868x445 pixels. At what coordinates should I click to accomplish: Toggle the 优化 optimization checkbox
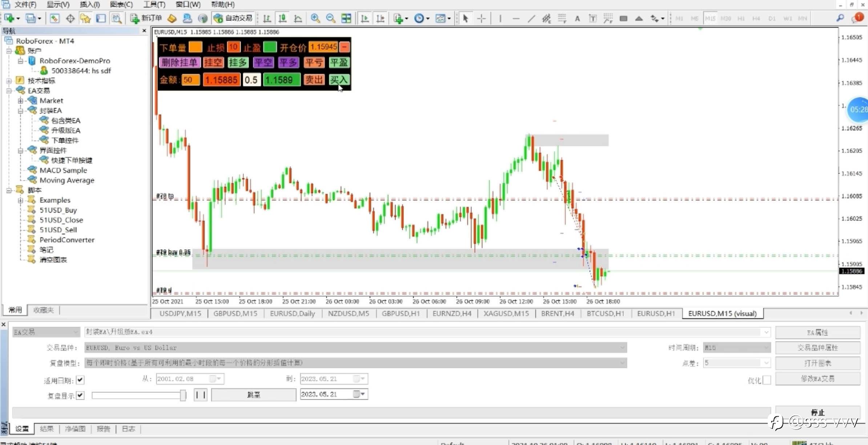(767, 380)
